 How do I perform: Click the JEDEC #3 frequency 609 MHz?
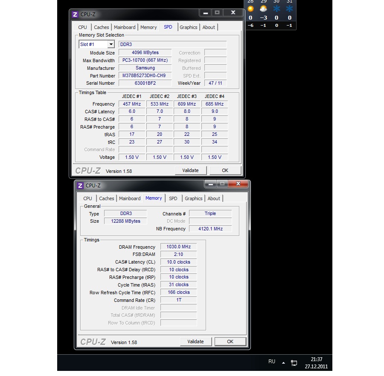point(187,104)
